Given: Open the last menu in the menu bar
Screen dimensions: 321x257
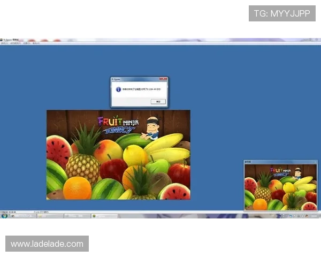Looking at the screenshot, I should pyautogui.click(x=36, y=43).
